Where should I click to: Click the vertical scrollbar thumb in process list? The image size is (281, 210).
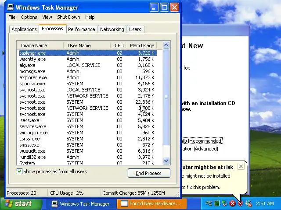tap(166, 97)
